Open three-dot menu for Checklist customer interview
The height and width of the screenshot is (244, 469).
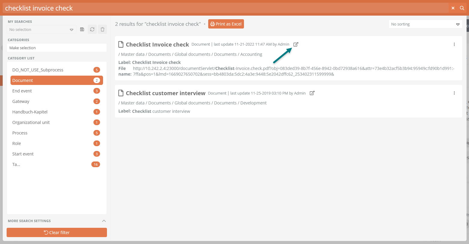(454, 93)
